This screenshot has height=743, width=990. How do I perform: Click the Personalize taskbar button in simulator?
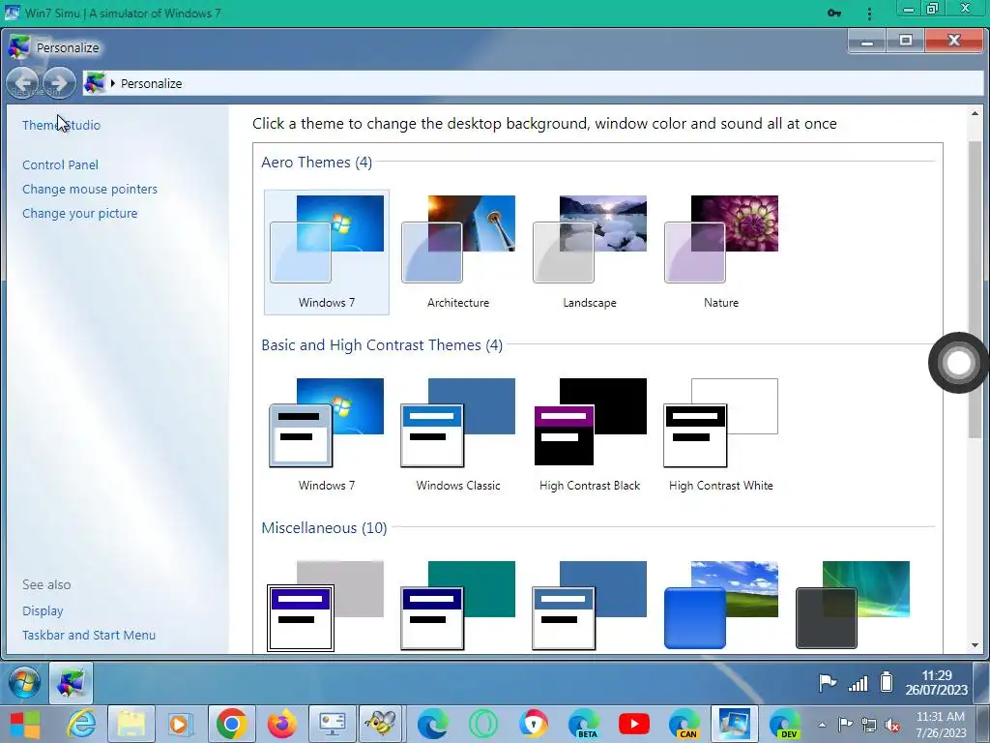point(71,683)
